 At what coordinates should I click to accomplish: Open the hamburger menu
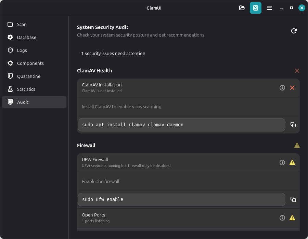tap(269, 8)
